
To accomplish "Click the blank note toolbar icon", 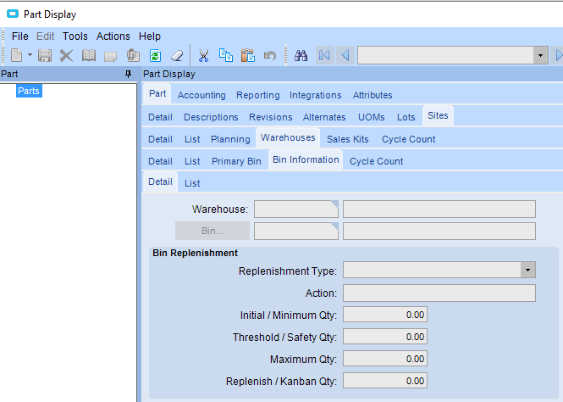I will click(111, 56).
